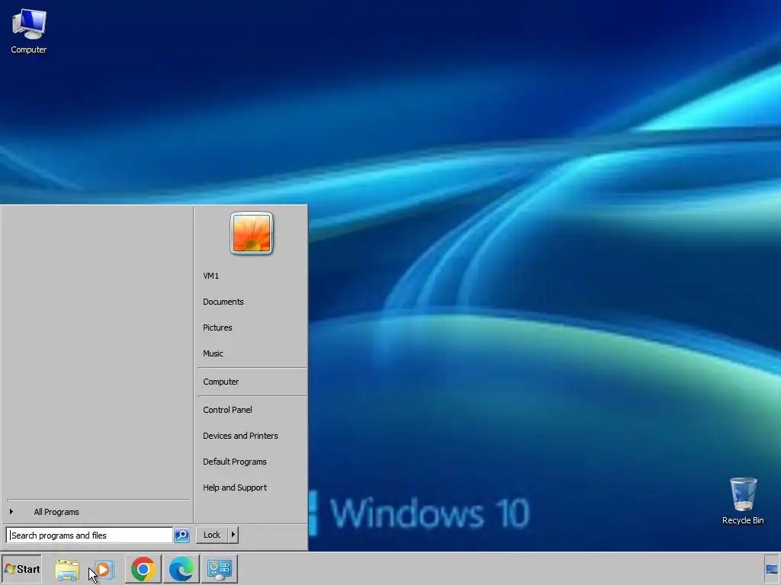This screenshot has width=781, height=585.
Task: Open Default Programs
Action: pyautogui.click(x=251, y=462)
